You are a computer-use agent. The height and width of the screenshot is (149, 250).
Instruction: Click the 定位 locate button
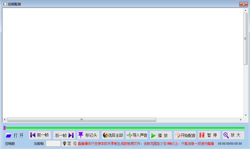70,144
